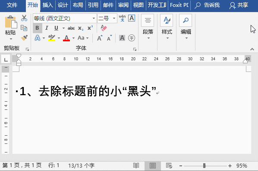This screenshot has width=258, height=171.
Task: Apply Character Border icon
Action: pos(132,18)
